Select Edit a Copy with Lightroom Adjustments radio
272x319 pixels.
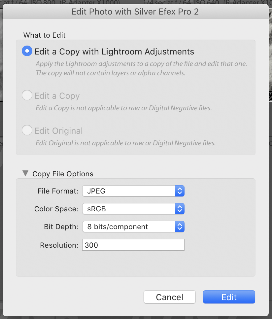coord(27,51)
